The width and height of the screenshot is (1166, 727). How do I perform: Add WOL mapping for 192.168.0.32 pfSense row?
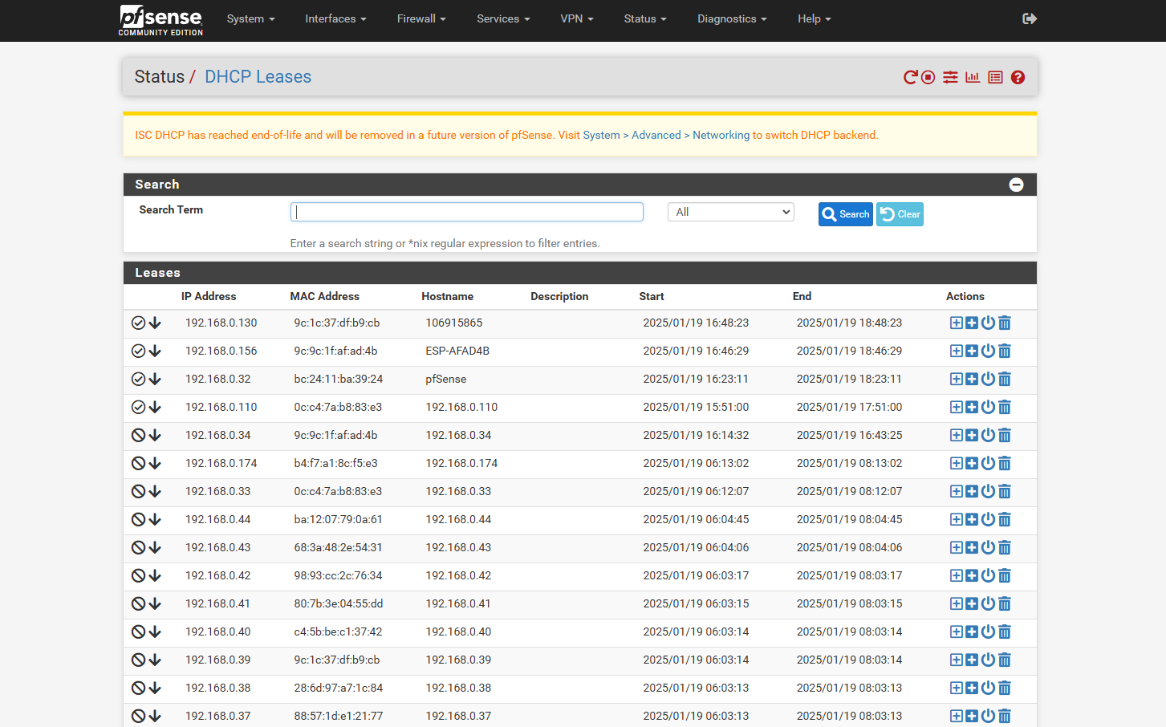(x=972, y=379)
